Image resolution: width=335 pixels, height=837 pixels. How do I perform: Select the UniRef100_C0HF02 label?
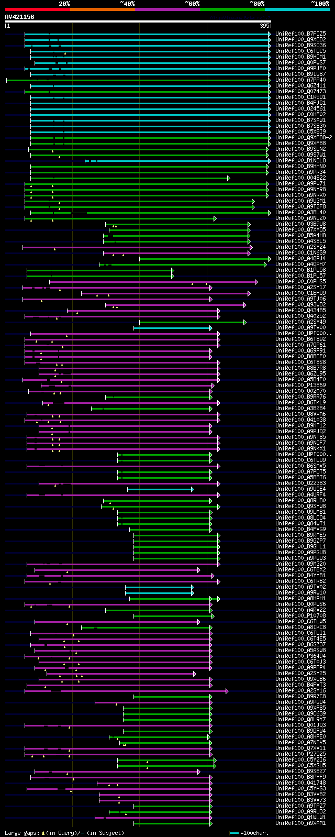(x=300, y=114)
